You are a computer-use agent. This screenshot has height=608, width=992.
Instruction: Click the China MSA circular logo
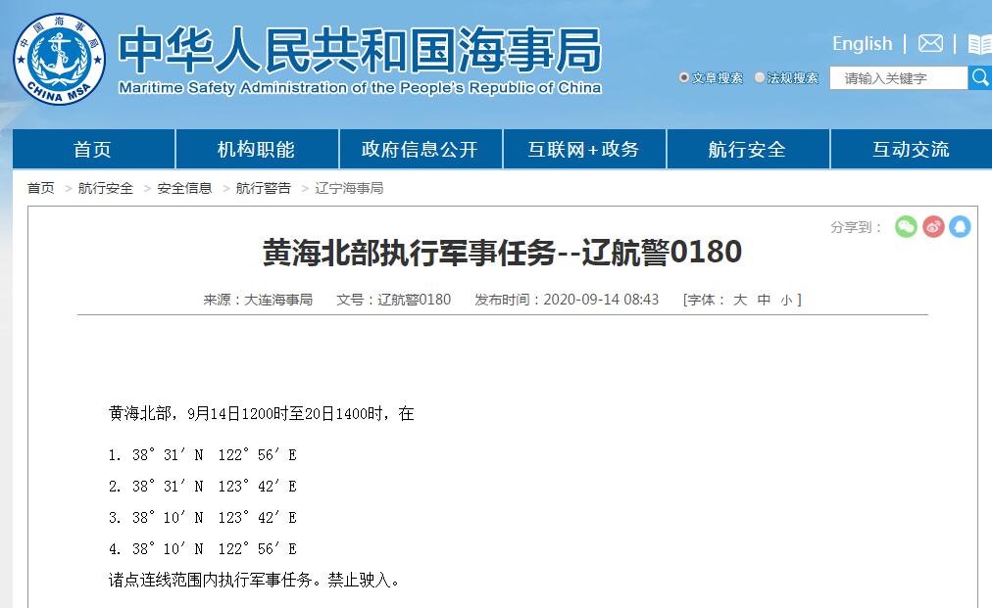pos(60,59)
